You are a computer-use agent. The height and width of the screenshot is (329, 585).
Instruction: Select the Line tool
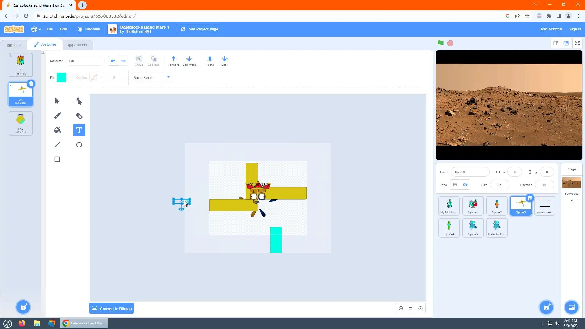pos(57,145)
